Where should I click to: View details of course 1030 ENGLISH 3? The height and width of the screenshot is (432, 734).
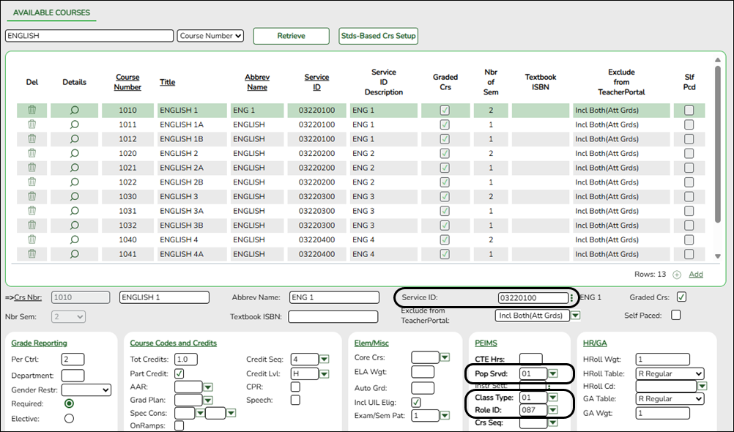click(x=73, y=196)
